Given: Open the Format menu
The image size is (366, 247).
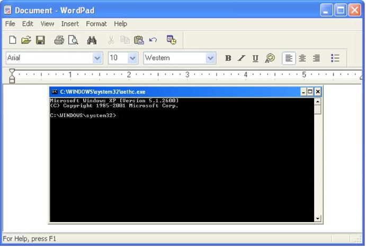Looking at the screenshot, I should [x=96, y=24].
